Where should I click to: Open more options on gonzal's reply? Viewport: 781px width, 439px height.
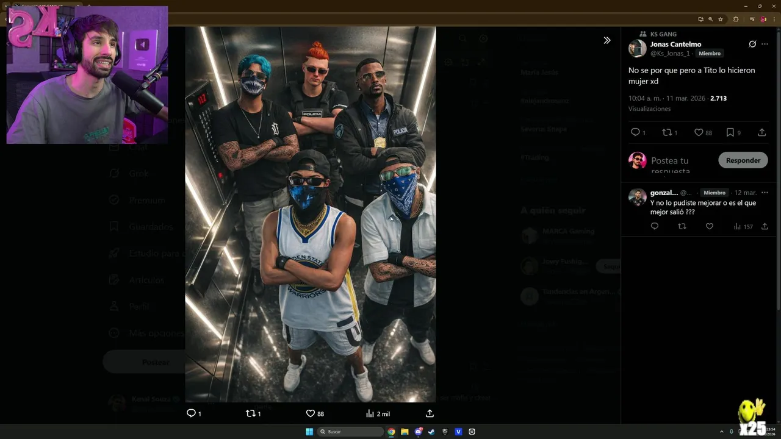pyautogui.click(x=765, y=193)
